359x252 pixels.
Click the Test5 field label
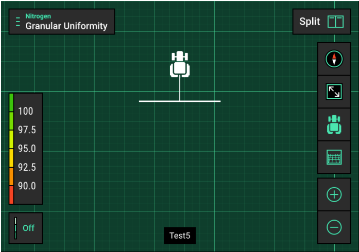tap(180, 236)
